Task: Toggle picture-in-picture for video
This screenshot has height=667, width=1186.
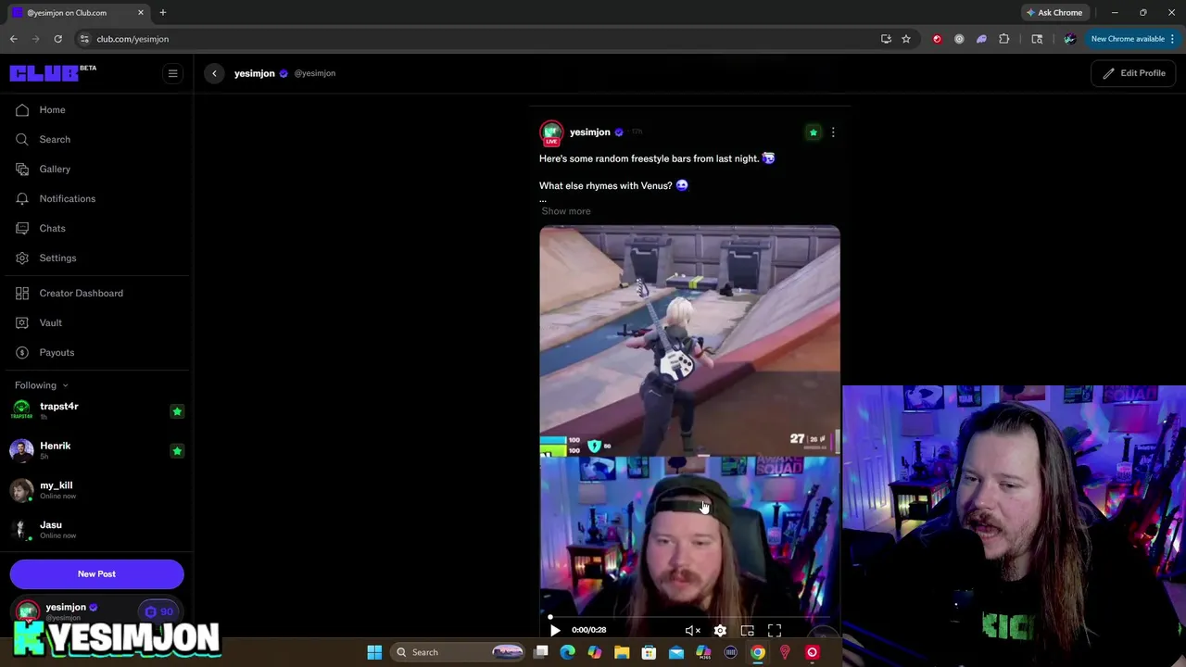Action: click(747, 630)
